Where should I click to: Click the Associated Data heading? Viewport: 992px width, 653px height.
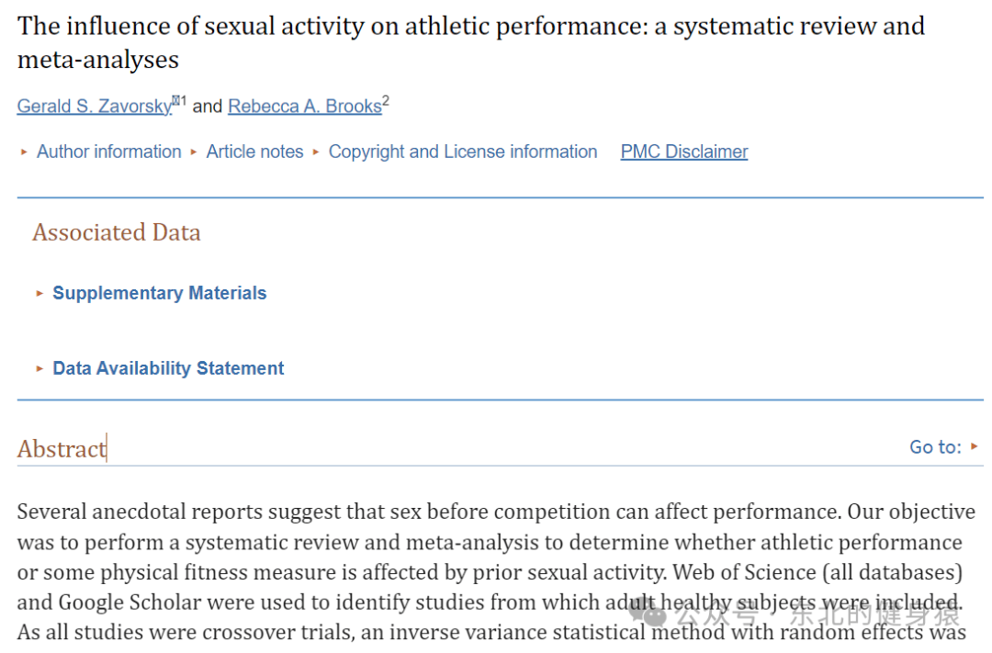click(x=117, y=232)
